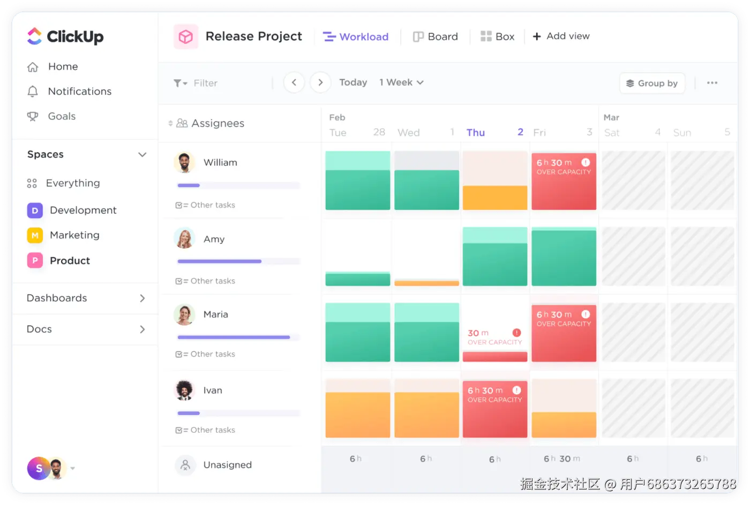Open Home from the sidebar
Image resolution: width=750 pixels, height=505 pixels.
[x=52, y=67]
